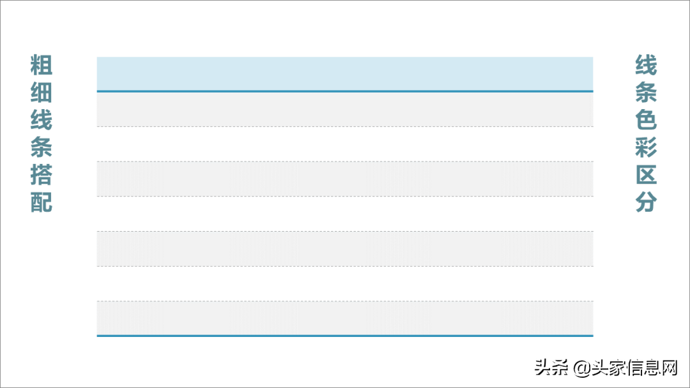Click the 条 character in left title
Image resolution: width=690 pixels, height=388 pixels.
pos(42,147)
